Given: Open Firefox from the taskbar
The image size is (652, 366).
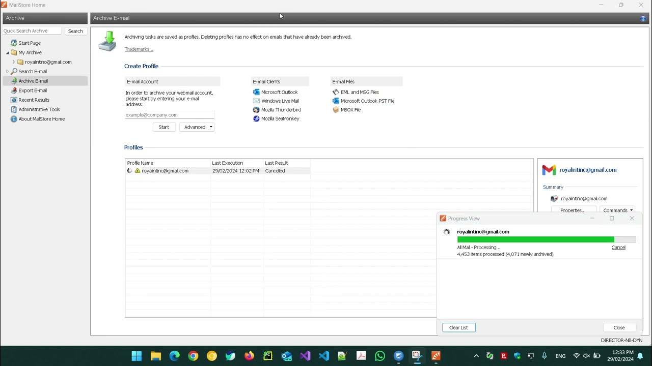Looking at the screenshot, I should [249, 356].
